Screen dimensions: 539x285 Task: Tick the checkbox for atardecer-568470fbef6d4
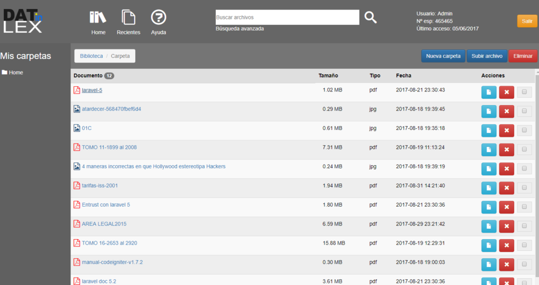[524, 111]
